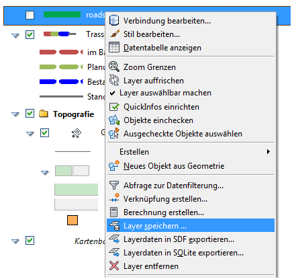This screenshot has width=292, height=279.
Task: Open Datentabelle anzeigen via its table icon
Action: (114, 47)
